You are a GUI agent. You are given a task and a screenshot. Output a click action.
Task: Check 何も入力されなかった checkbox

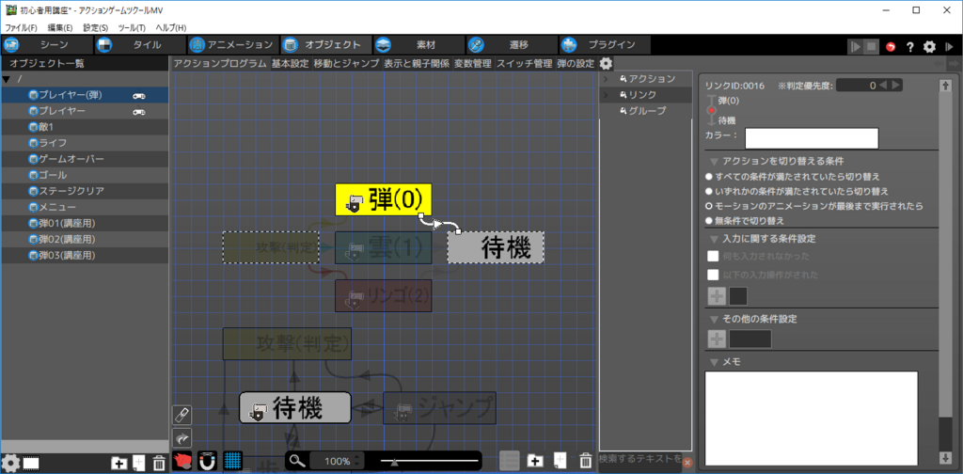click(713, 256)
